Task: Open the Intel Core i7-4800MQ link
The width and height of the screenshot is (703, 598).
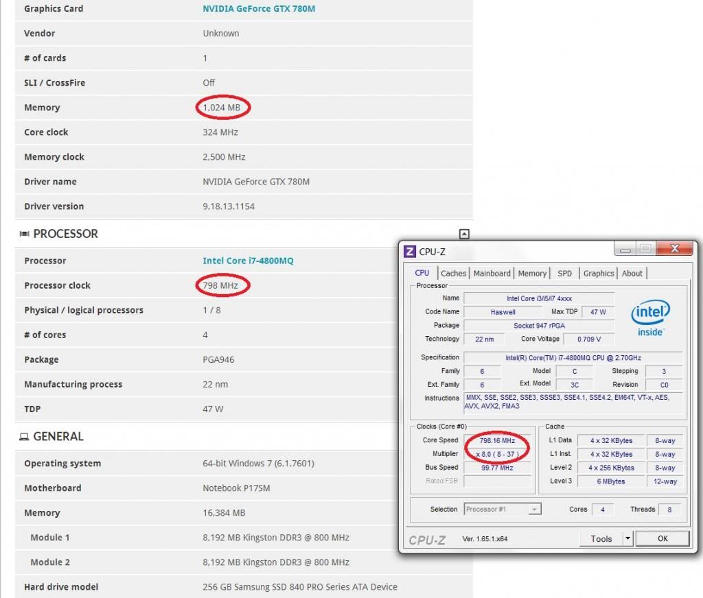Action: point(248,261)
